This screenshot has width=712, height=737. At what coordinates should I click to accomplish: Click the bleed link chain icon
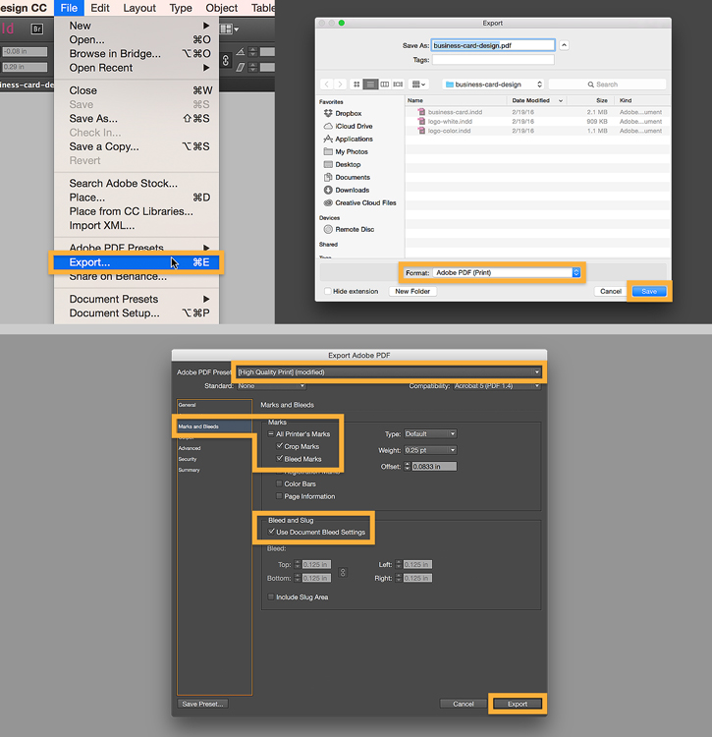343,572
